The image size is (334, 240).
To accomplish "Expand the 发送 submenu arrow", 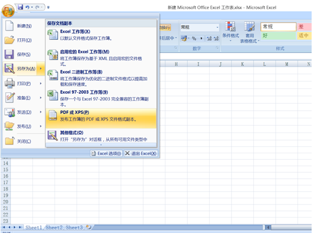I will pyautogui.click(x=41, y=112).
